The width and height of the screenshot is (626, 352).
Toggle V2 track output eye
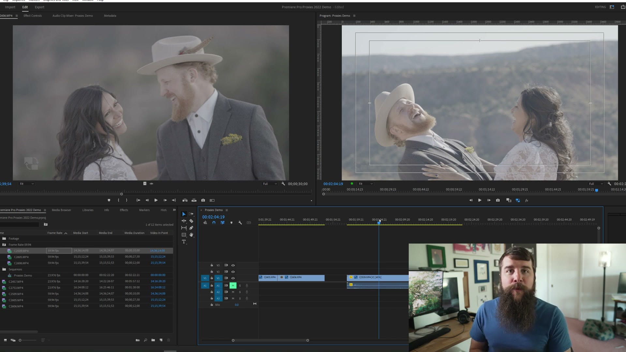pyautogui.click(x=233, y=272)
